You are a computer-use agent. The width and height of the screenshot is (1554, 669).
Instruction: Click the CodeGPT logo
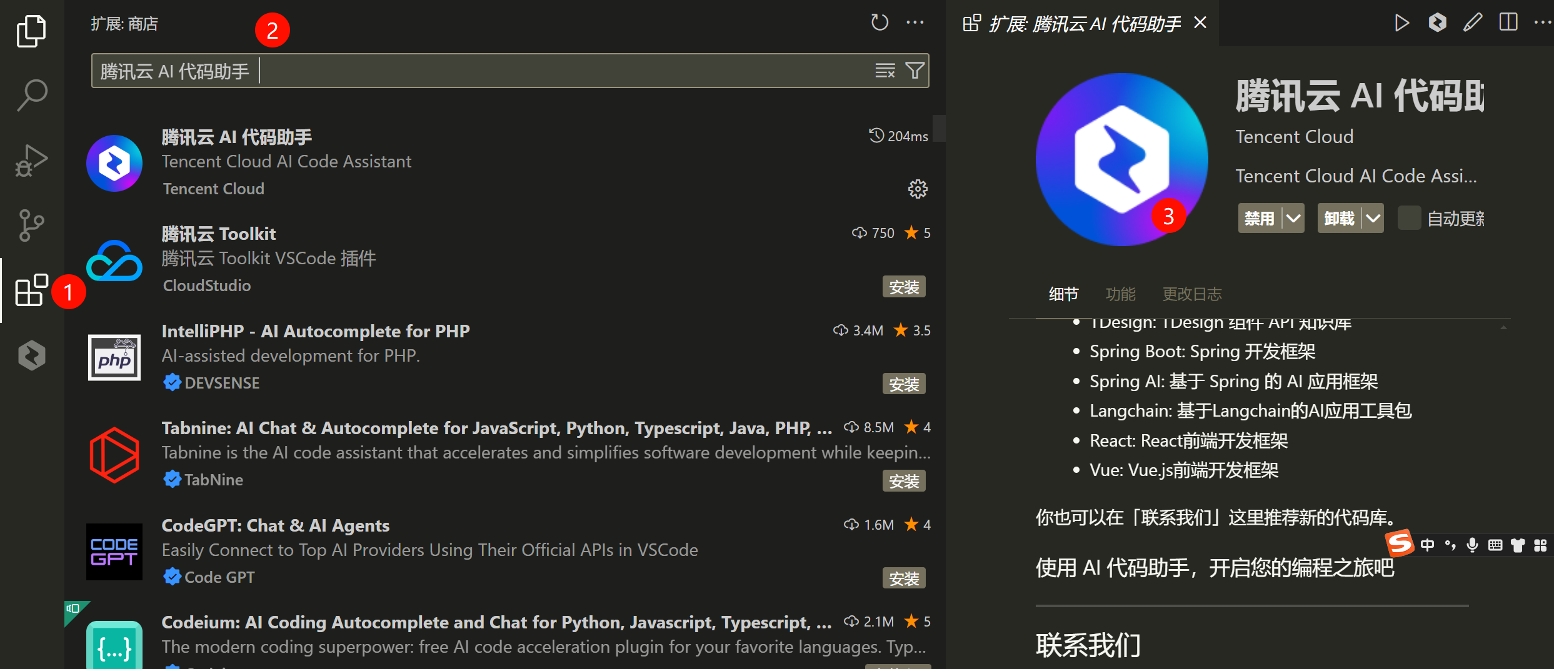point(114,552)
